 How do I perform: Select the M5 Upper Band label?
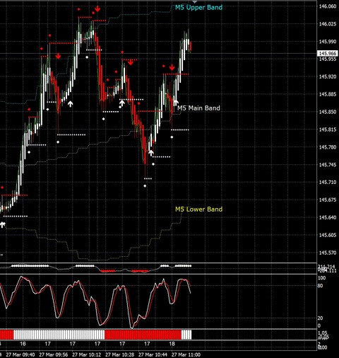point(198,8)
